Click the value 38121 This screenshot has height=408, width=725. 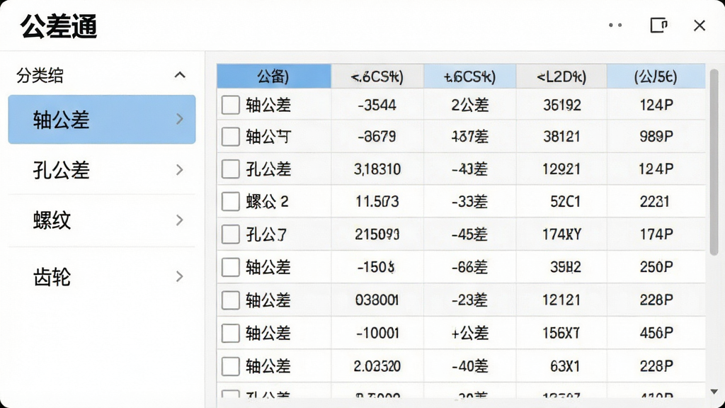tap(561, 137)
